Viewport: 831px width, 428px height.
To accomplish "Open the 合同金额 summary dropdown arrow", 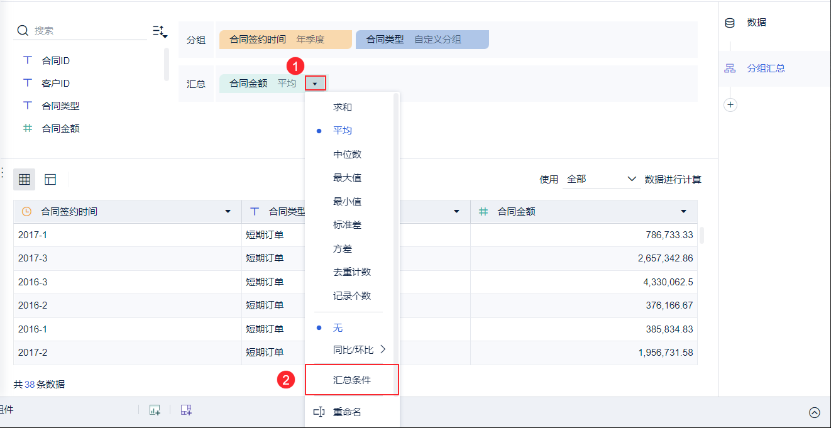I will click(314, 83).
